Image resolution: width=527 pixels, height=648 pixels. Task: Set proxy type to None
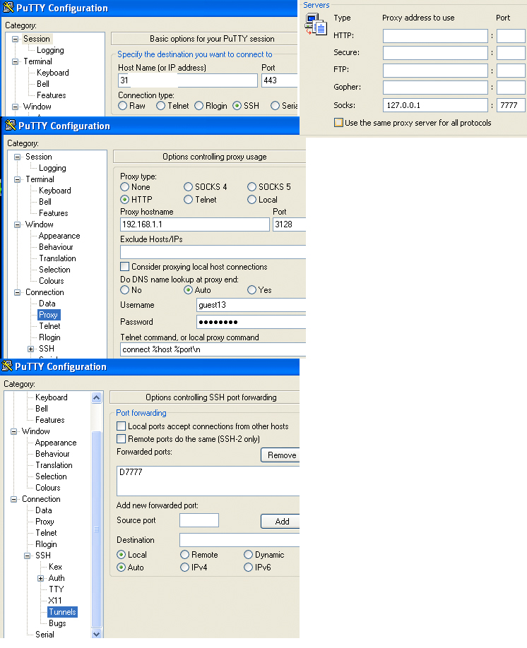124,187
